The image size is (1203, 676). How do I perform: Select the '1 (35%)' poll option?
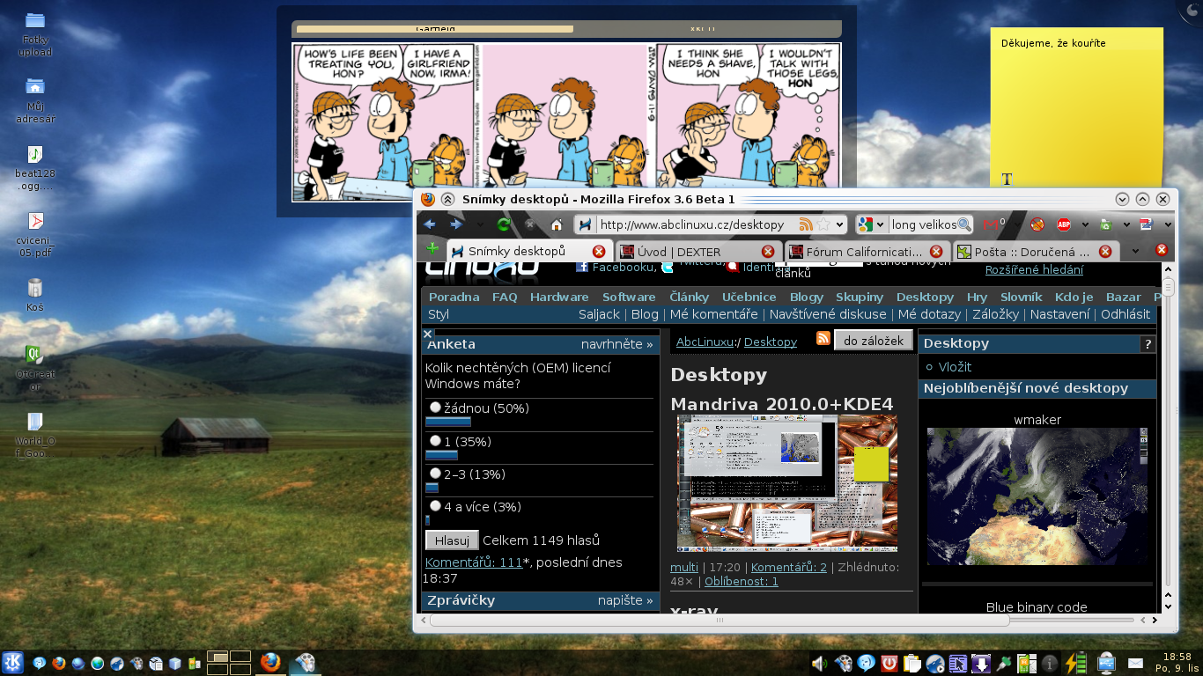[435, 440]
